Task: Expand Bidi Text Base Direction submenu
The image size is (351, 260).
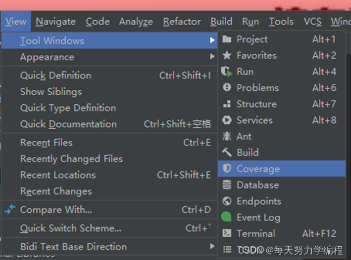Action: point(212,246)
